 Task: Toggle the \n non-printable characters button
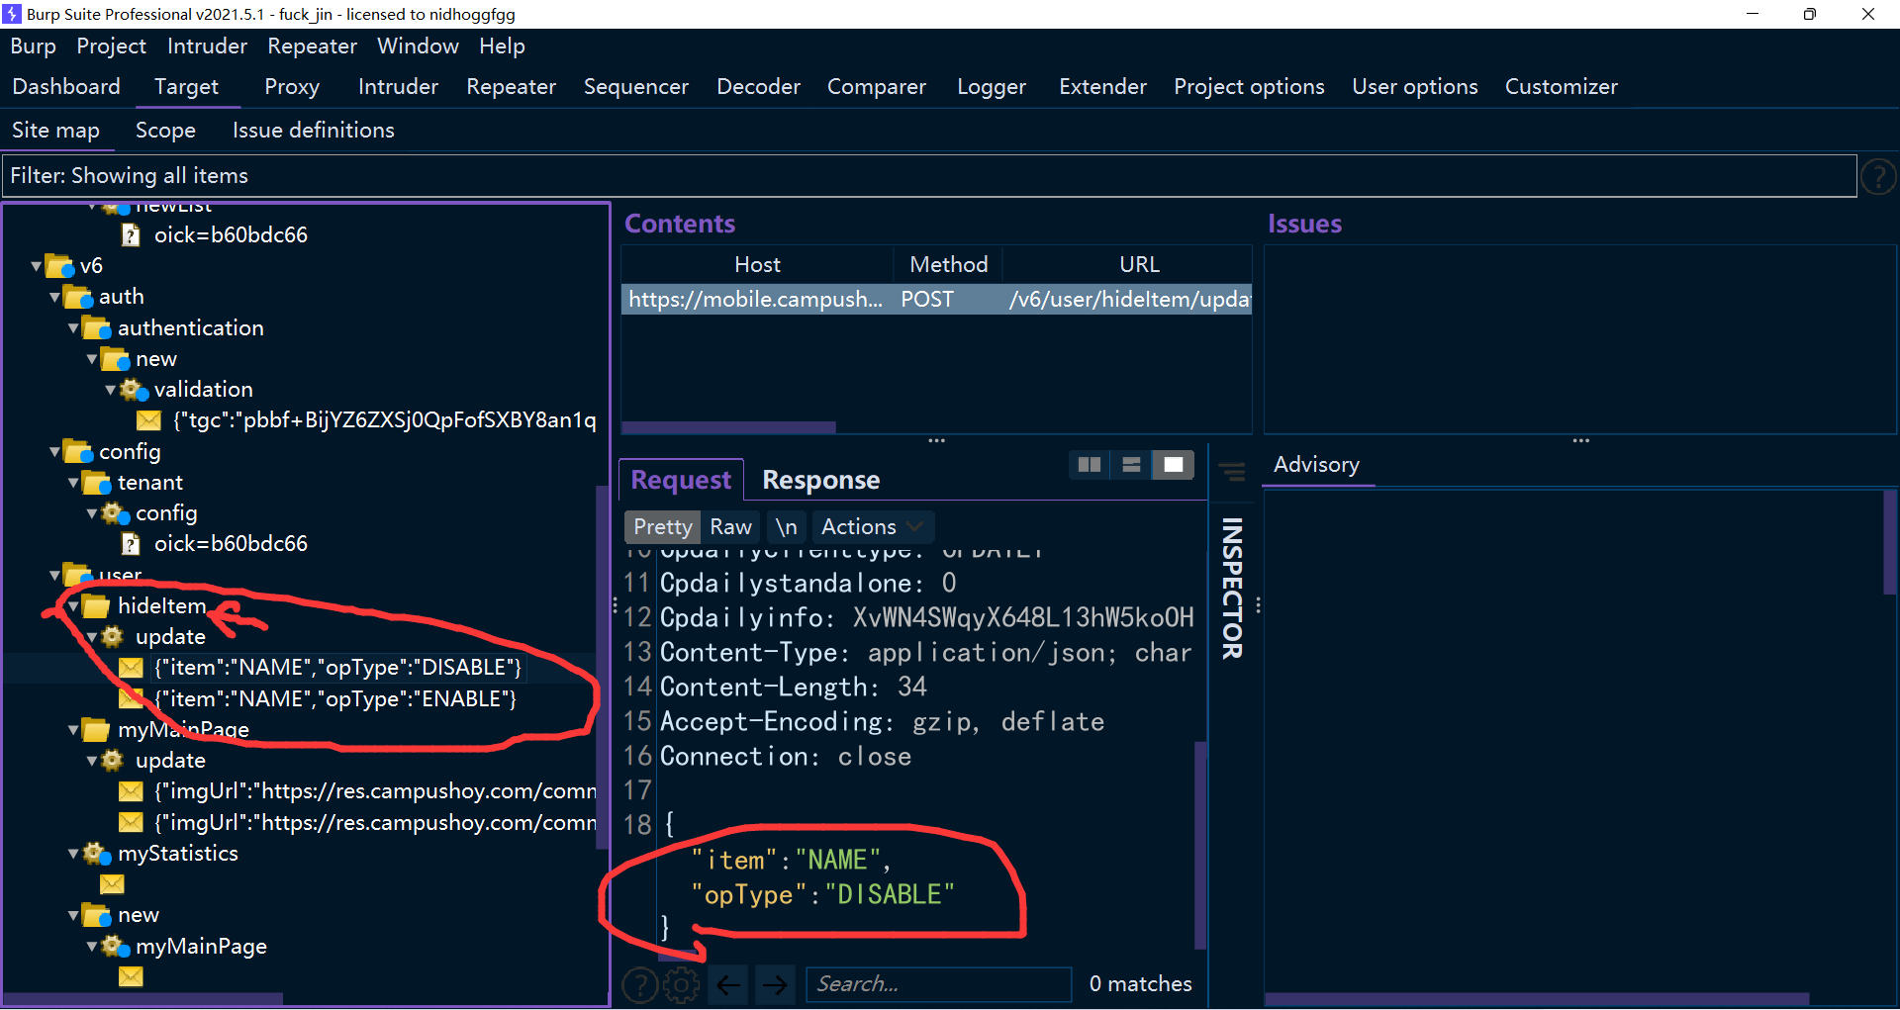pyautogui.click(x=786, y=527)
